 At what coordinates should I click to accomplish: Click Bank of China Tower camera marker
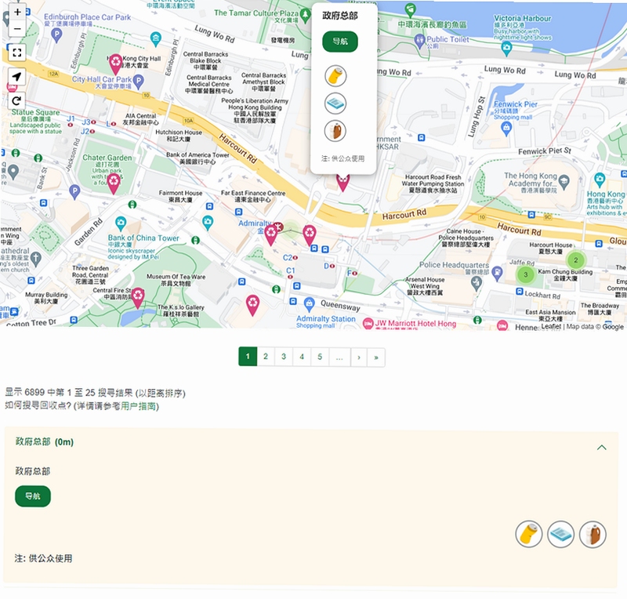click(121, 222)
